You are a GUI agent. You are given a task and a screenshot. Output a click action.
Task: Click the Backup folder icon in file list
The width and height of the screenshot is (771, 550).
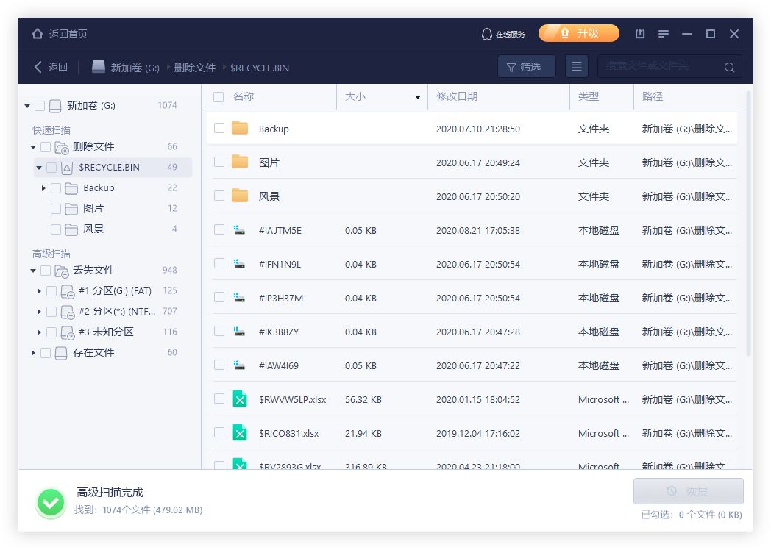pyautogui.click(x=240, y=129)
